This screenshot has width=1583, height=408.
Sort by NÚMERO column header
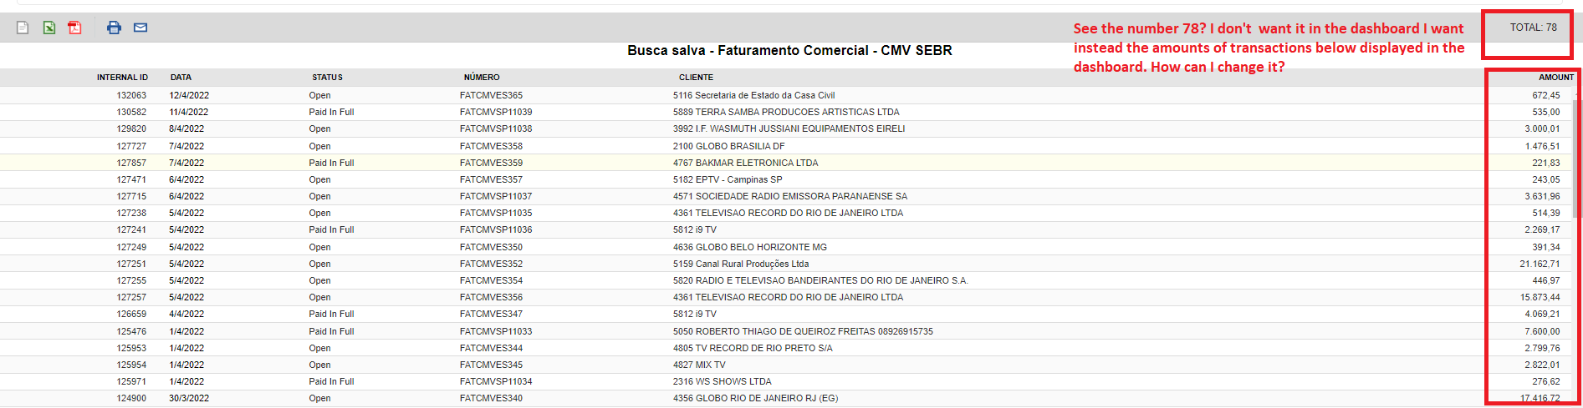tap(482, 78)
